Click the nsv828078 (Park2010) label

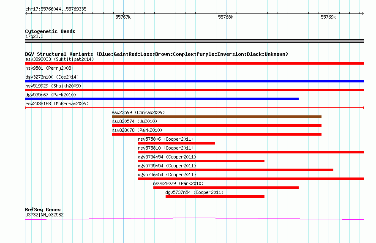click(x=137, y=130)
